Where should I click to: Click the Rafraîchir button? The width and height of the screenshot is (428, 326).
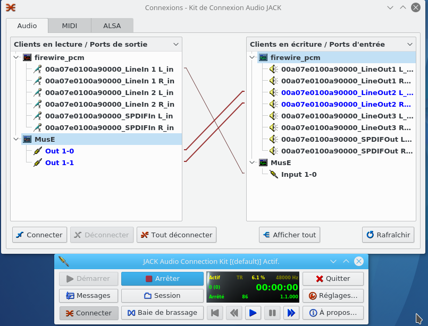point(388,235)
